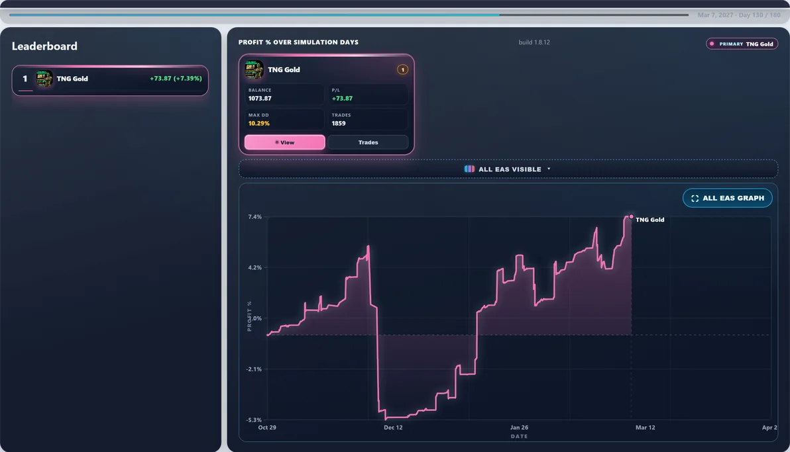Click the Mar 12 date axis label
The height and width of the screenshot is (452, 790).
(646, 428)
